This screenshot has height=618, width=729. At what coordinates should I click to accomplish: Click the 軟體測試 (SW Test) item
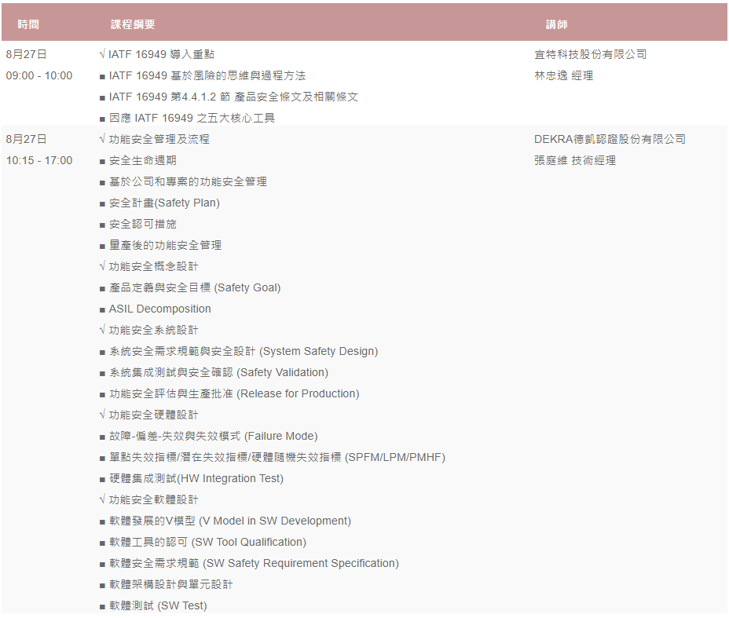tap(158, 605)
